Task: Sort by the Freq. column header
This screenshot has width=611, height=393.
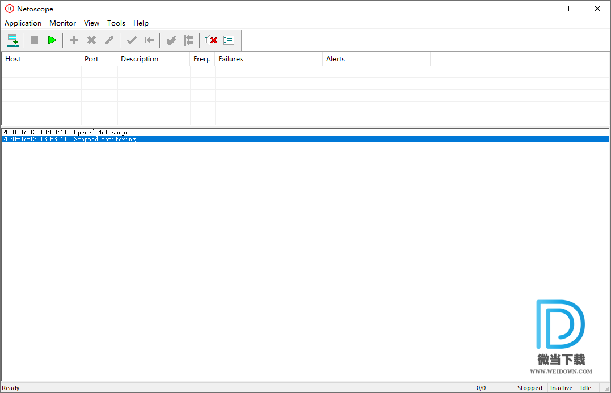Action: (202, 59)
